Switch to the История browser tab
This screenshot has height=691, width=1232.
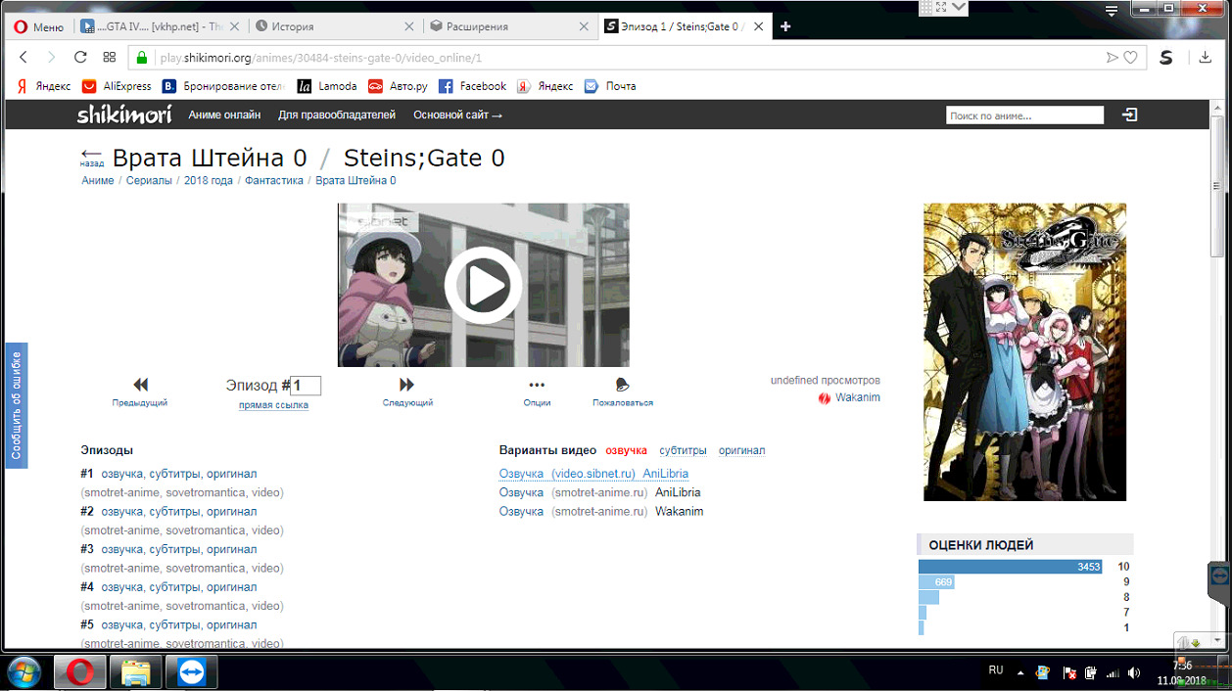click(331, 26)
